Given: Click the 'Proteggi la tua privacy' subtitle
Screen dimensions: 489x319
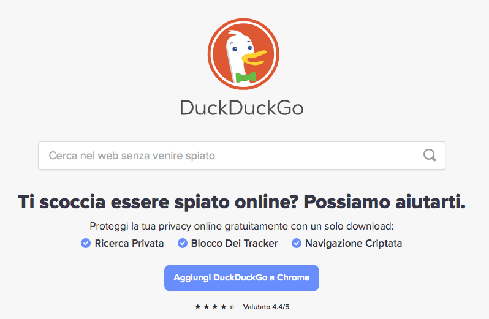Looking at the screenshot, I should [x=241, y=226].
